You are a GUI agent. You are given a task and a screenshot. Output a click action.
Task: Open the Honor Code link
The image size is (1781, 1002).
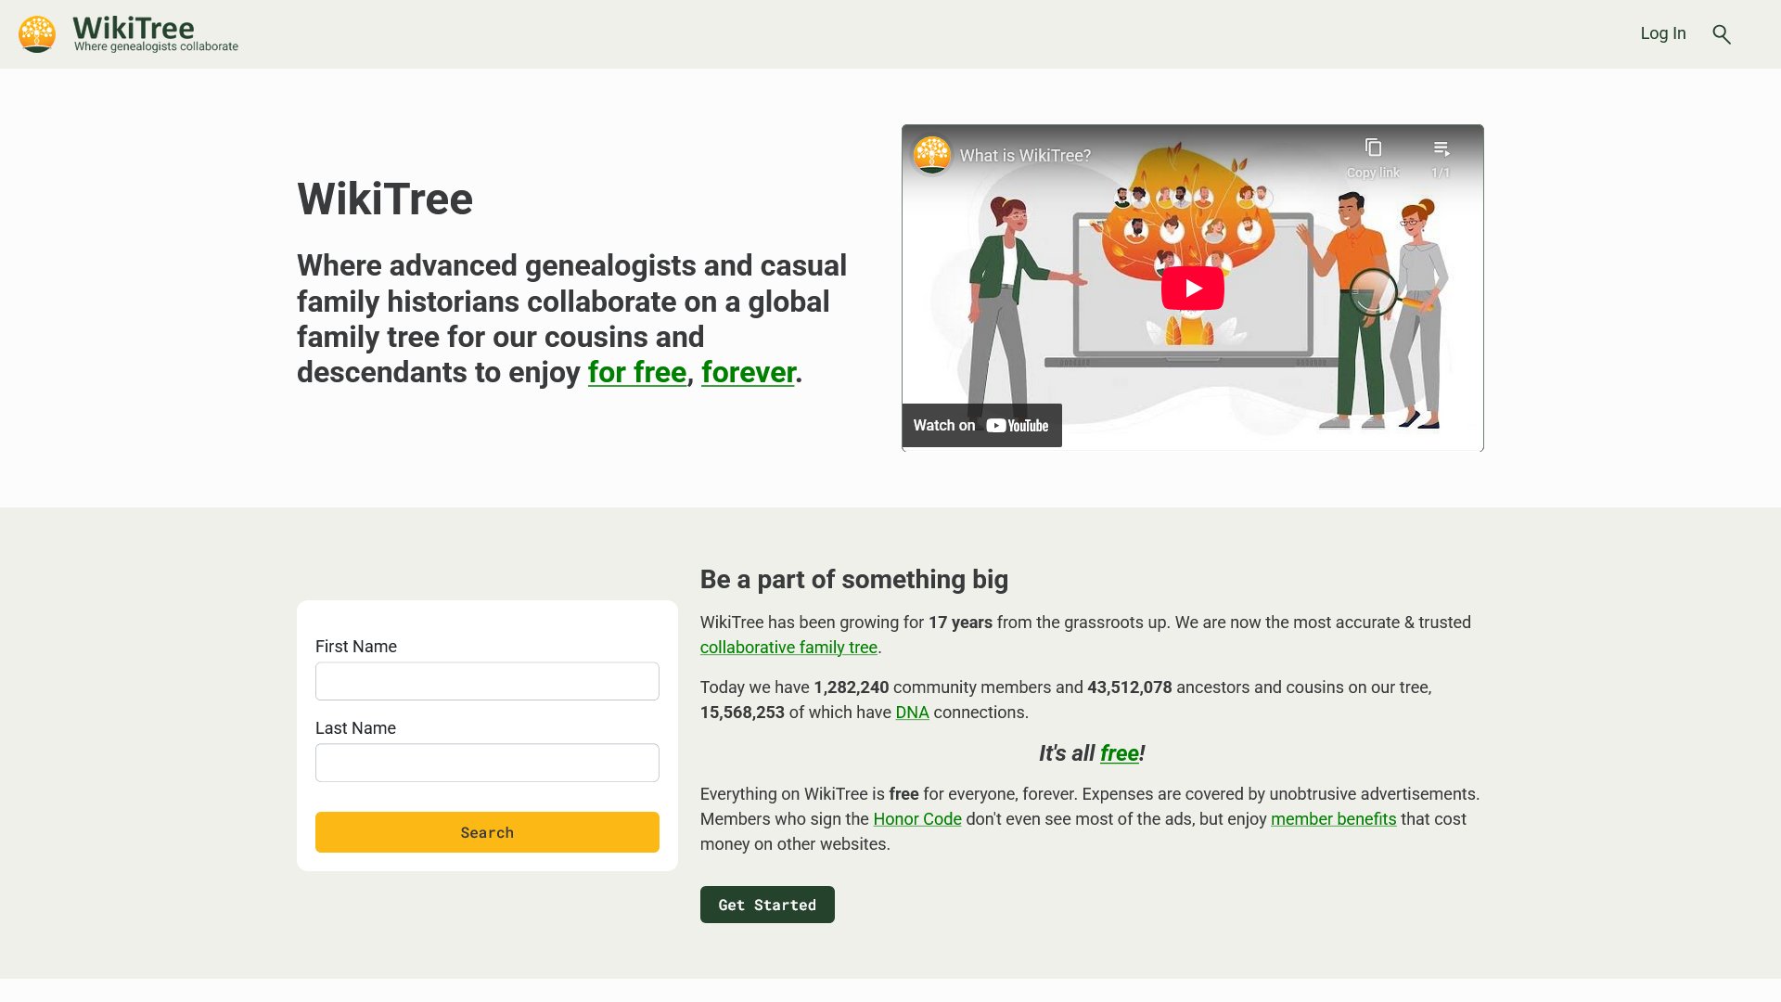pos(917,819)
